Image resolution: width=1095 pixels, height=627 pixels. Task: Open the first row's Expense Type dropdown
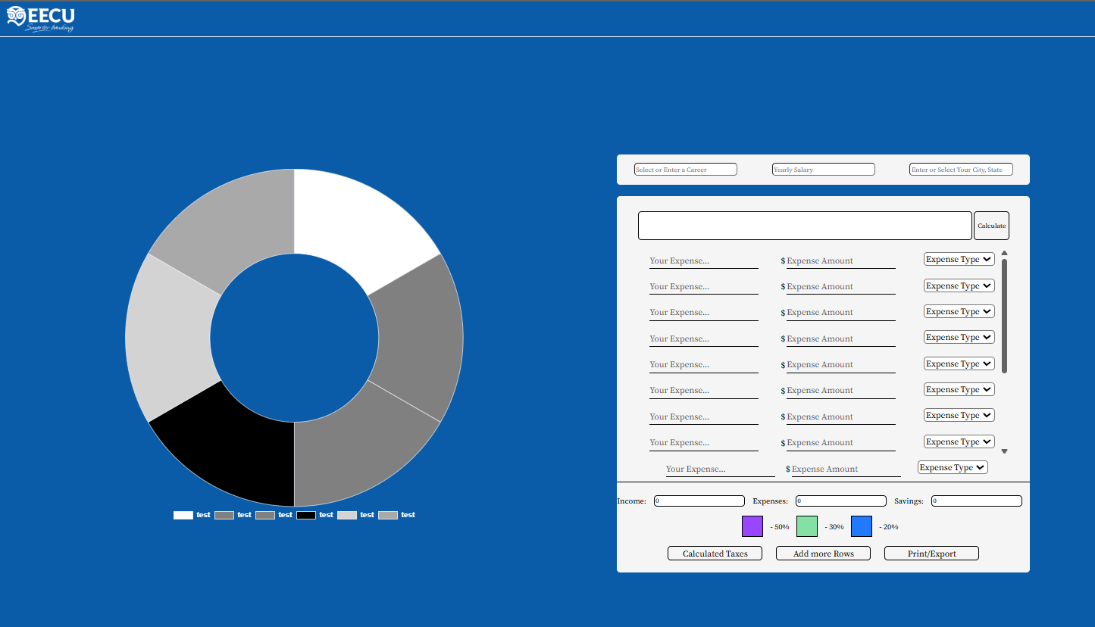[959, 259]
